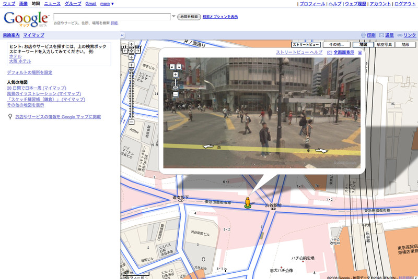This screenshot has width=418, height=279.
Task: Open the Gmail top navigation link
Action: [90, 4]
